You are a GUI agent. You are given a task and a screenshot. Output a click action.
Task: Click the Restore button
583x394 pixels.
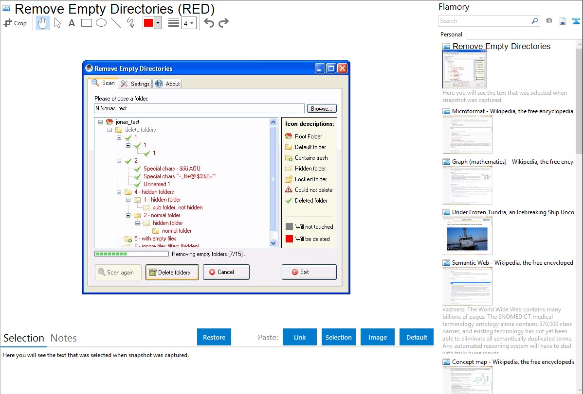(214, 337)
